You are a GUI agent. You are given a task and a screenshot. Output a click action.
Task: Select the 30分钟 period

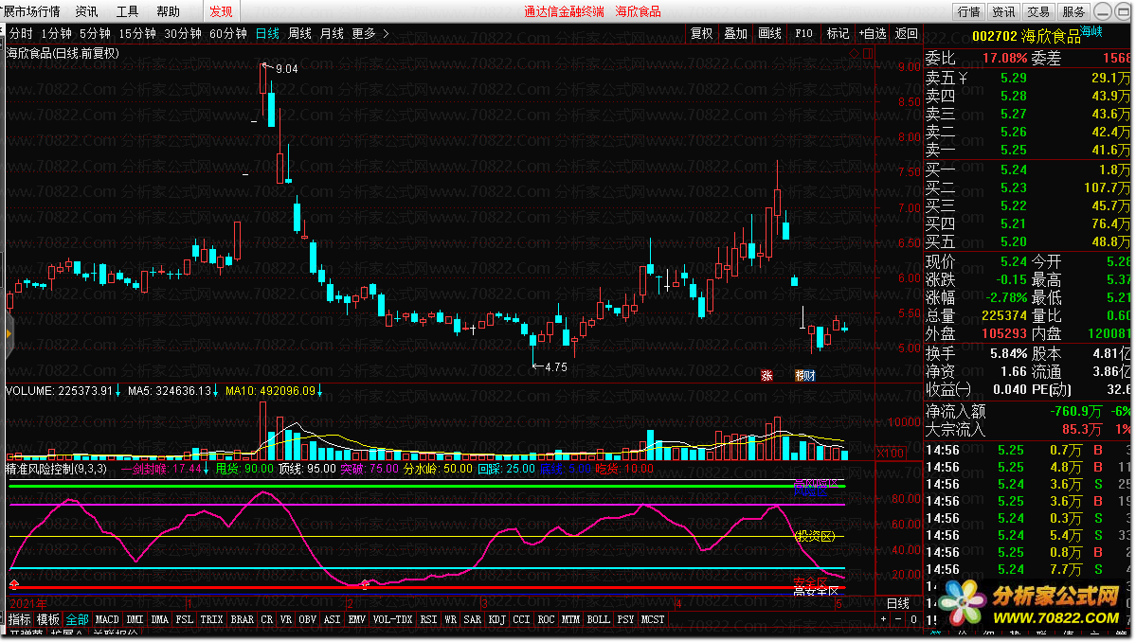(183, 33)
